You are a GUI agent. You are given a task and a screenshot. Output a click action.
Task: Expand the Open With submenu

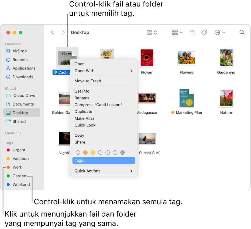coord(104,71)
